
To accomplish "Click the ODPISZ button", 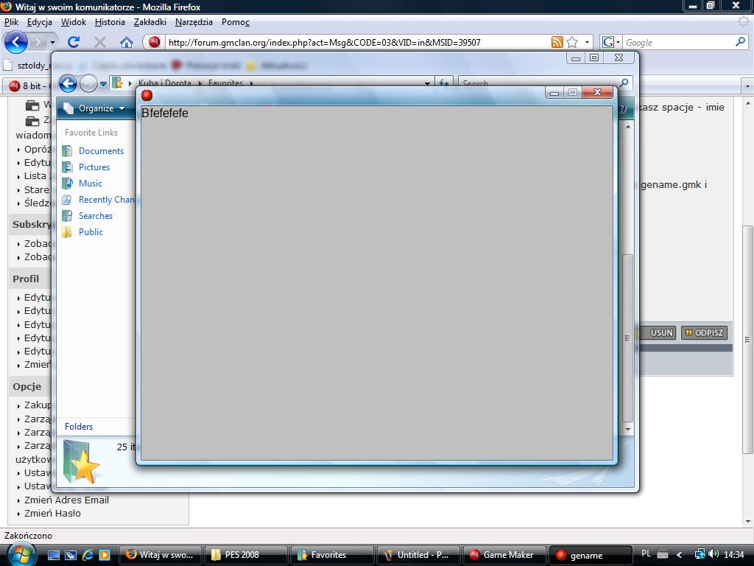I will coord(704,333).
